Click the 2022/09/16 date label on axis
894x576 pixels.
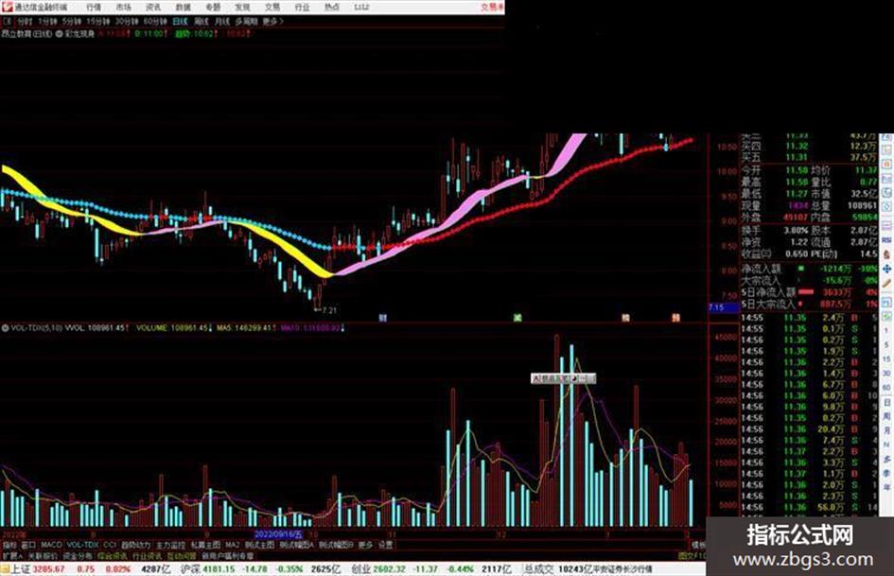[278, 534]
